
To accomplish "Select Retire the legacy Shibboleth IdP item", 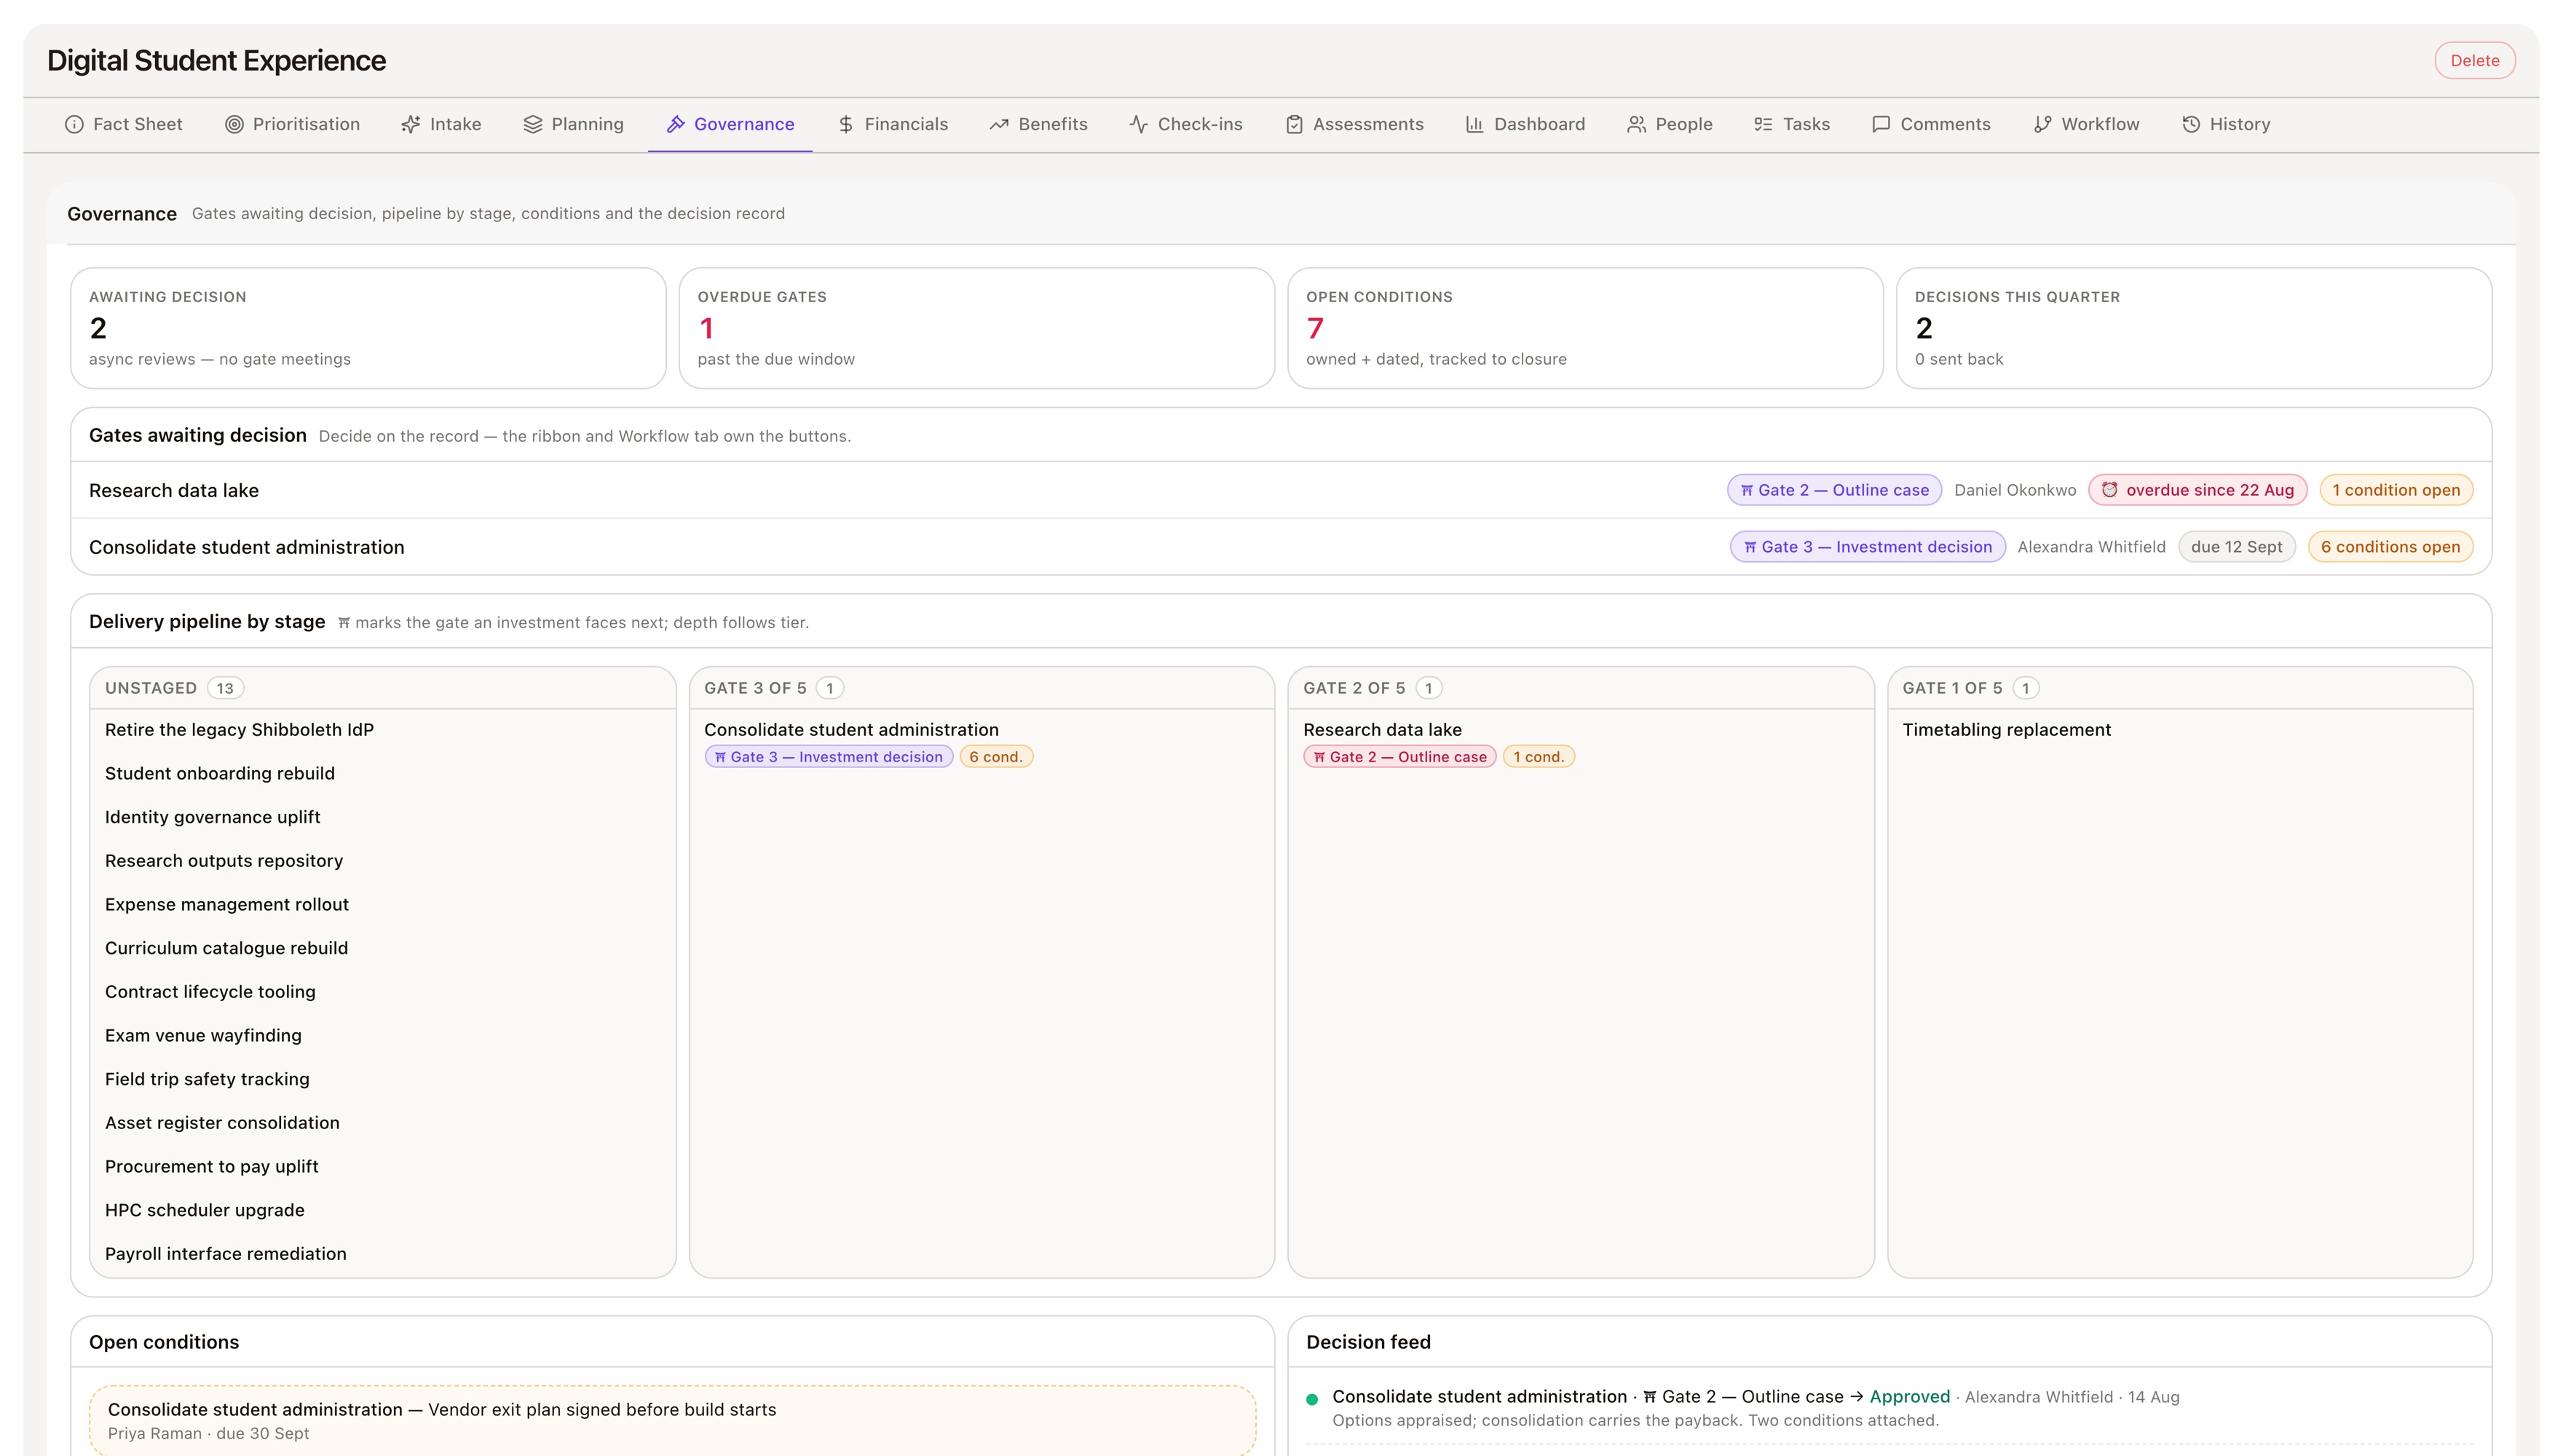I will click(239, 730).
